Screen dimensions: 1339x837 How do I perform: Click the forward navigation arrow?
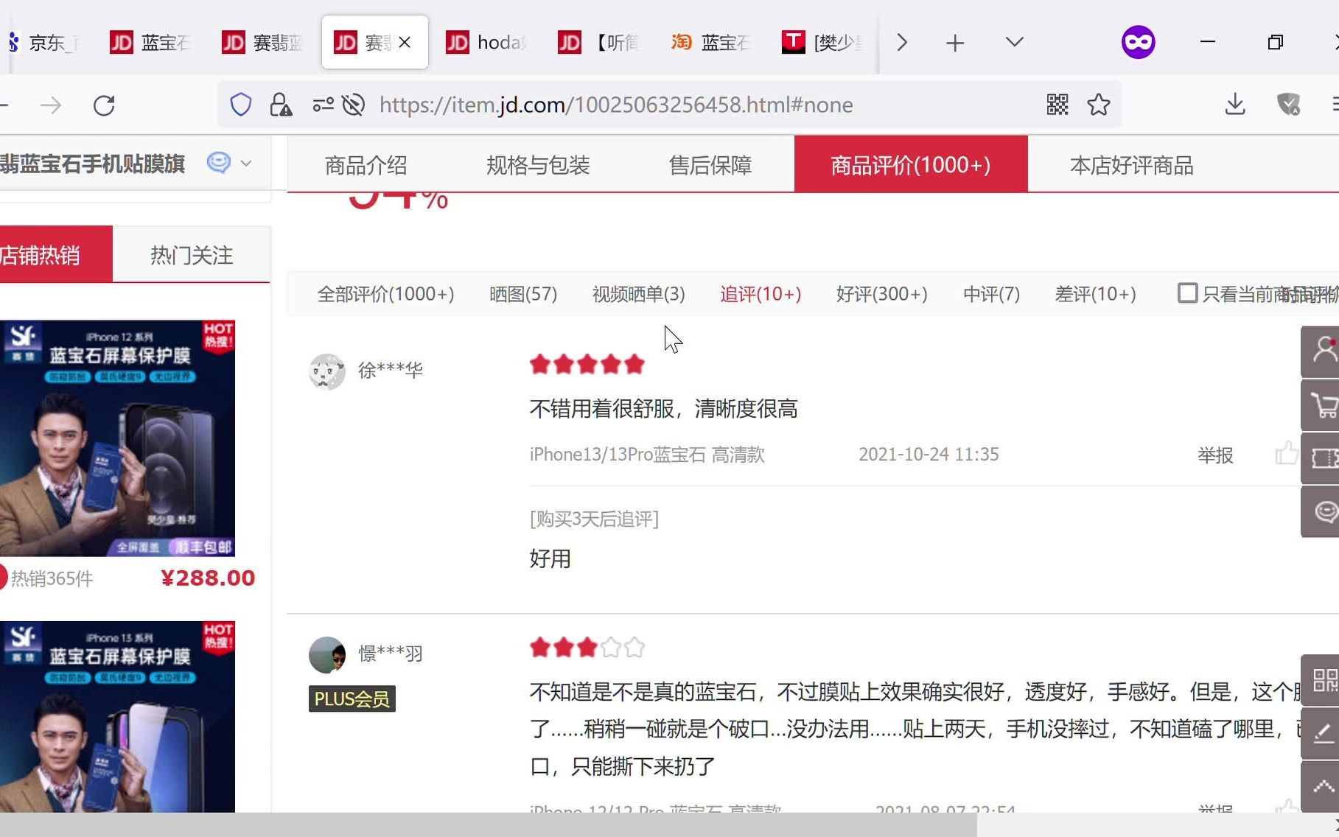pyautogui.click(x=51, y=105)
